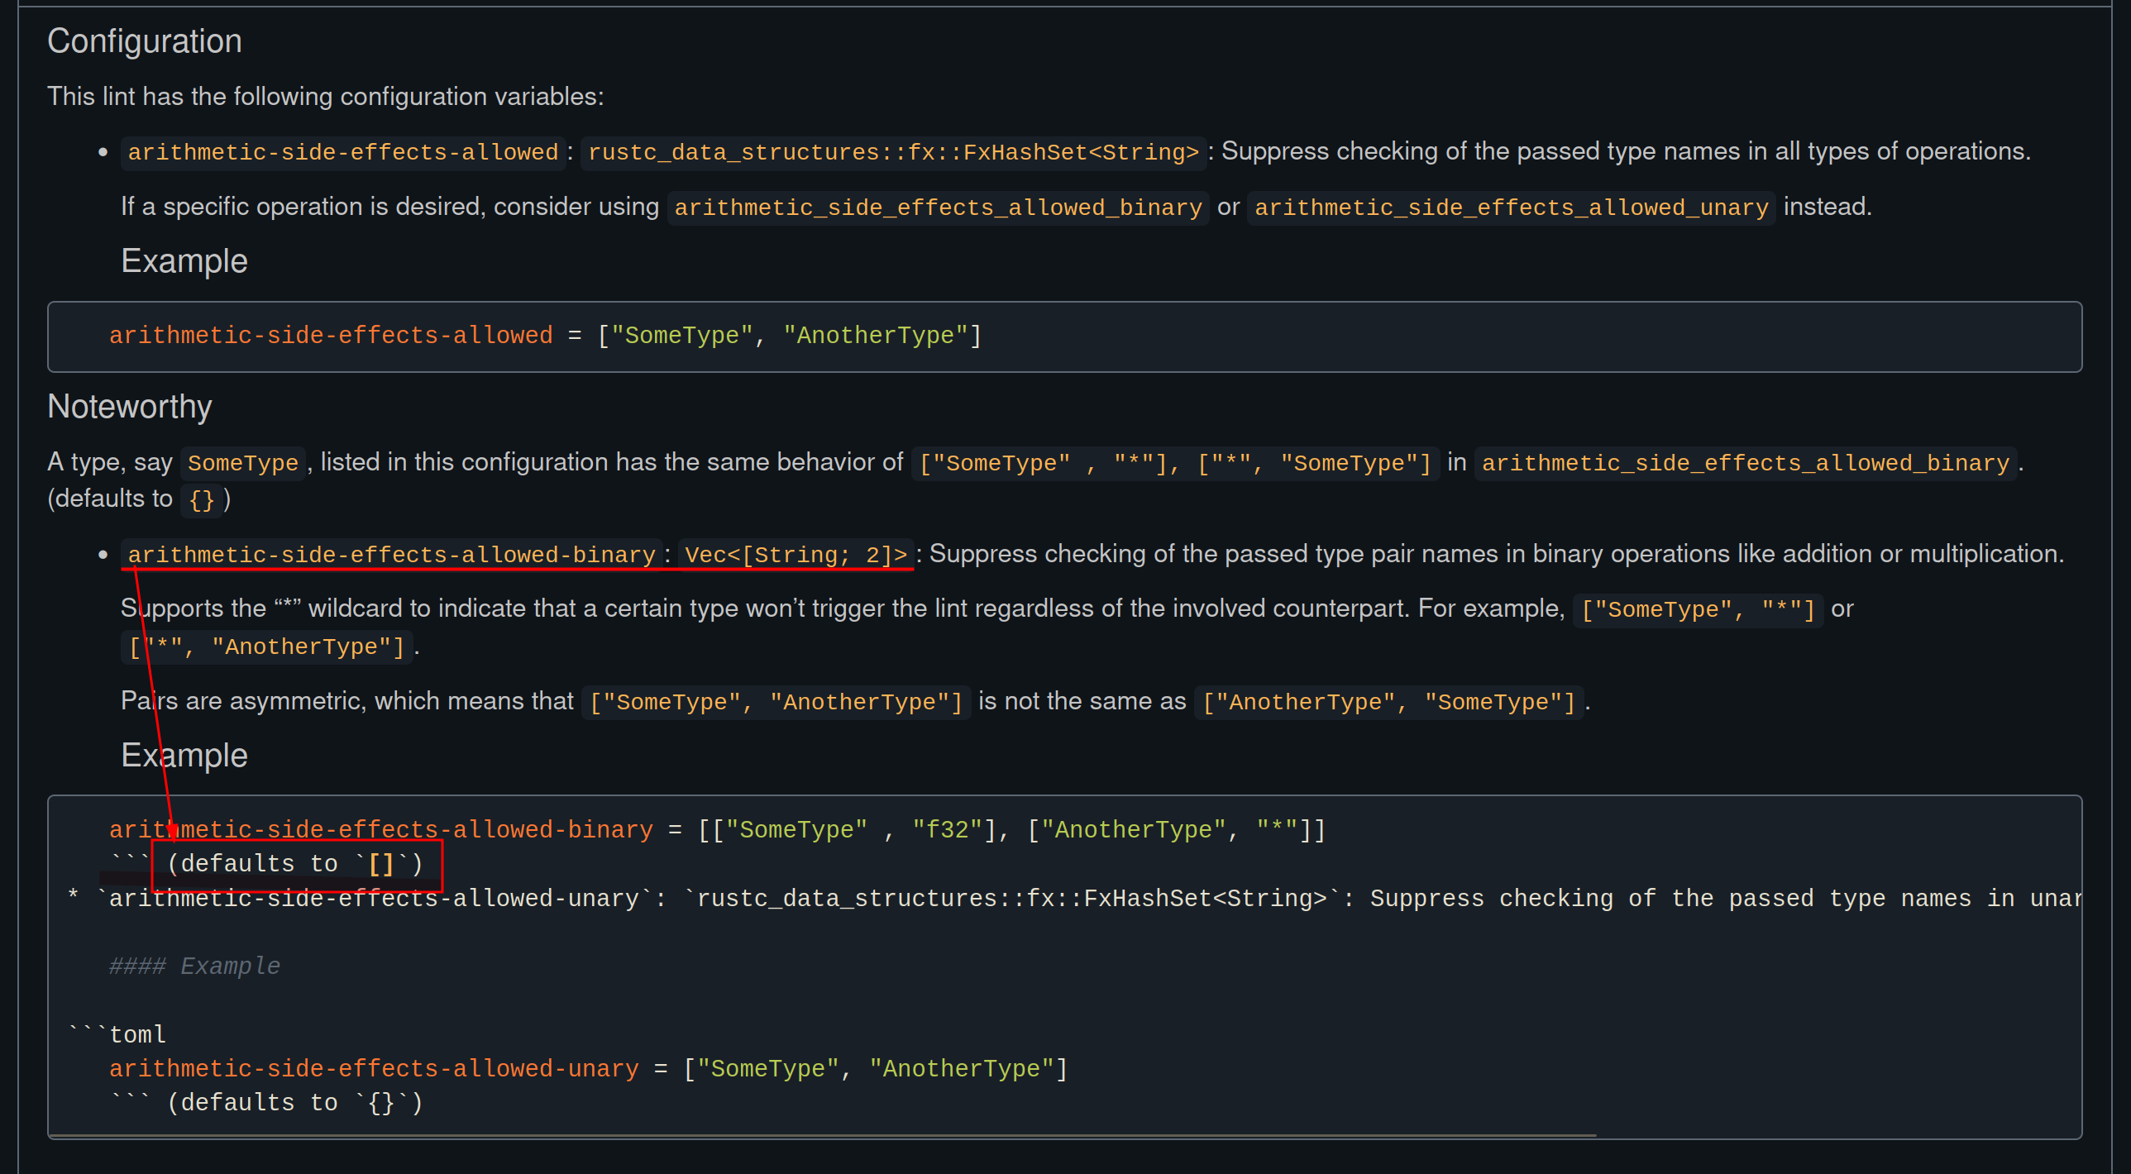Click the arithmetic_side_effects_allowed_unary inline code
This screenshot has width=2131, height=1174.
tap(1511, 208)
